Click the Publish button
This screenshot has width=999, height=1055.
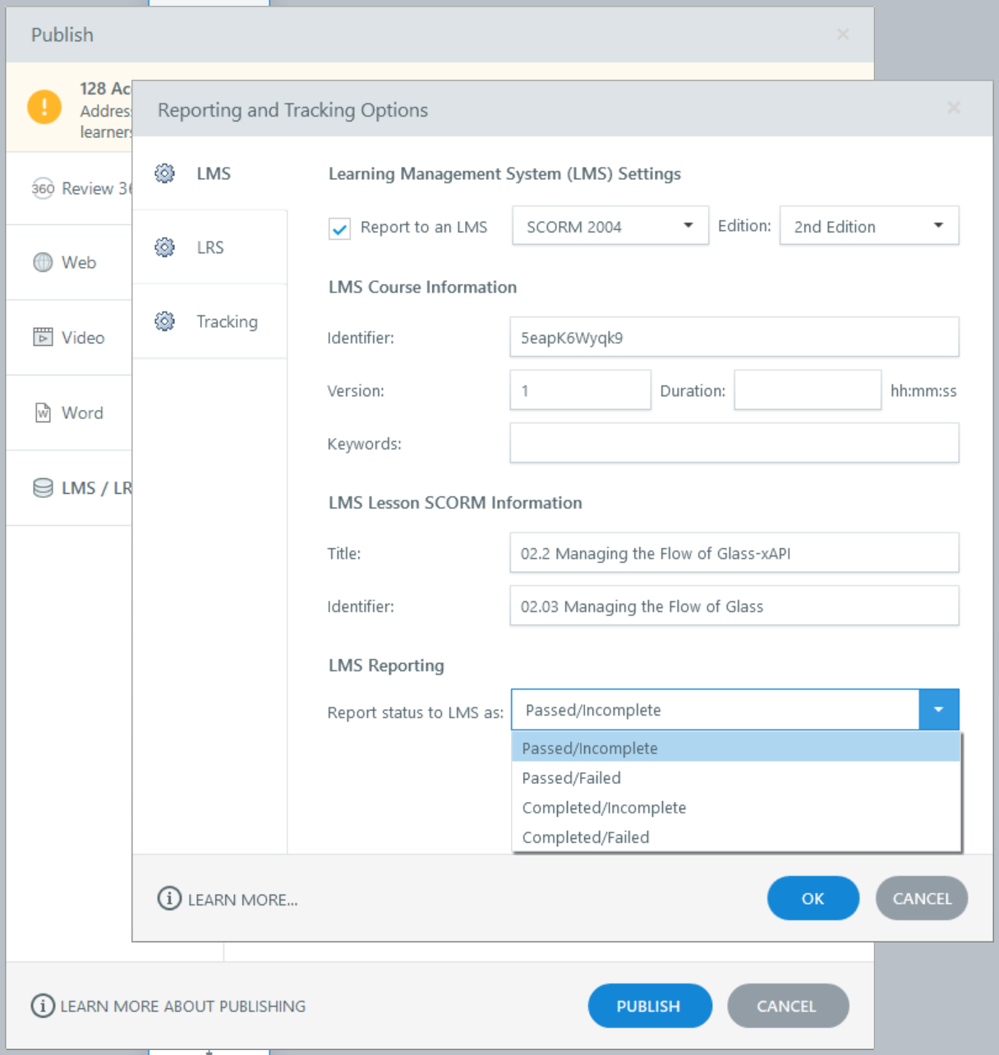pos(650,1006)
